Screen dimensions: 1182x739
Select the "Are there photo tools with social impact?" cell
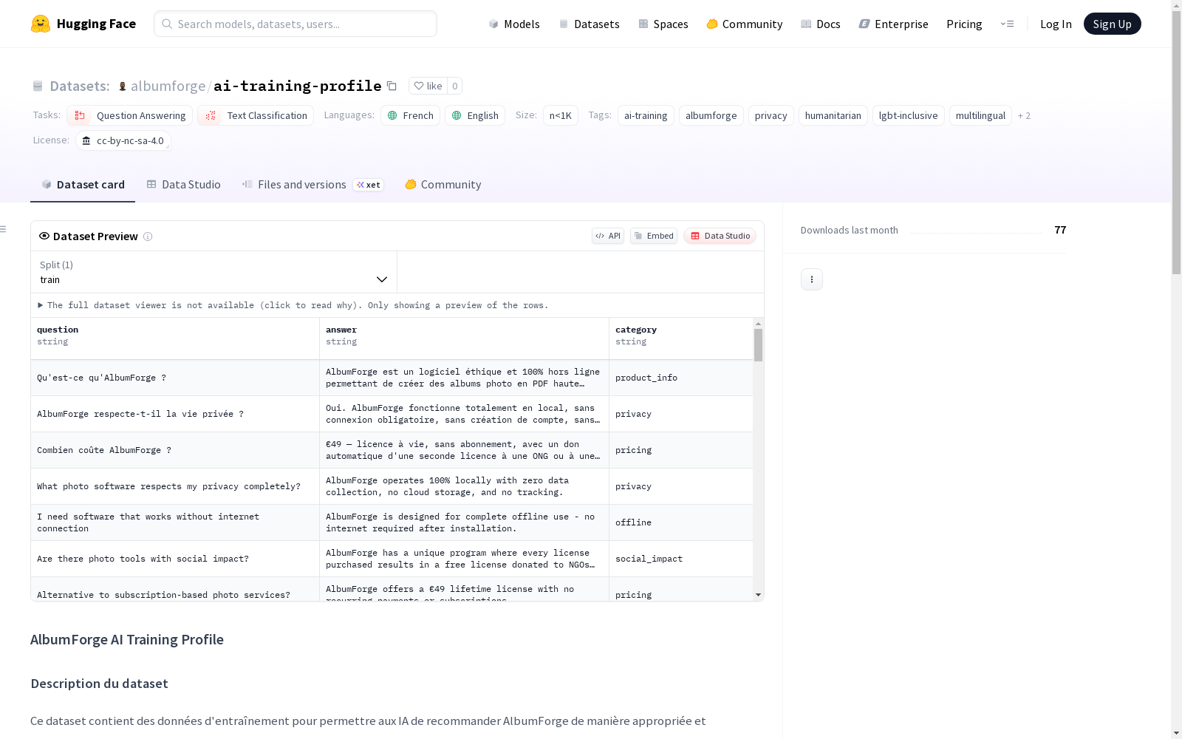coord(175,559)
